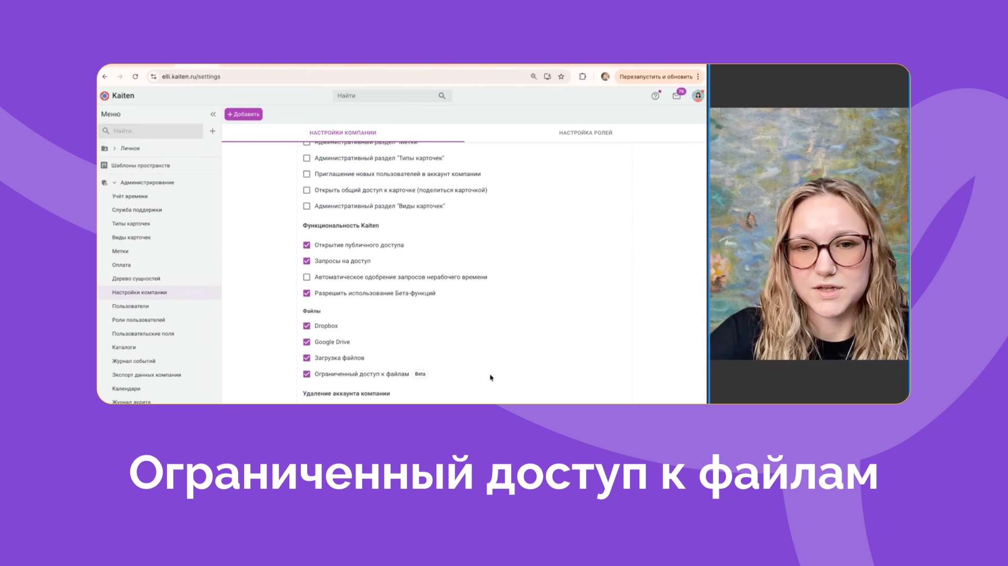
Task: Click plus icon next to sidebar search
Action: click(213, 131)
